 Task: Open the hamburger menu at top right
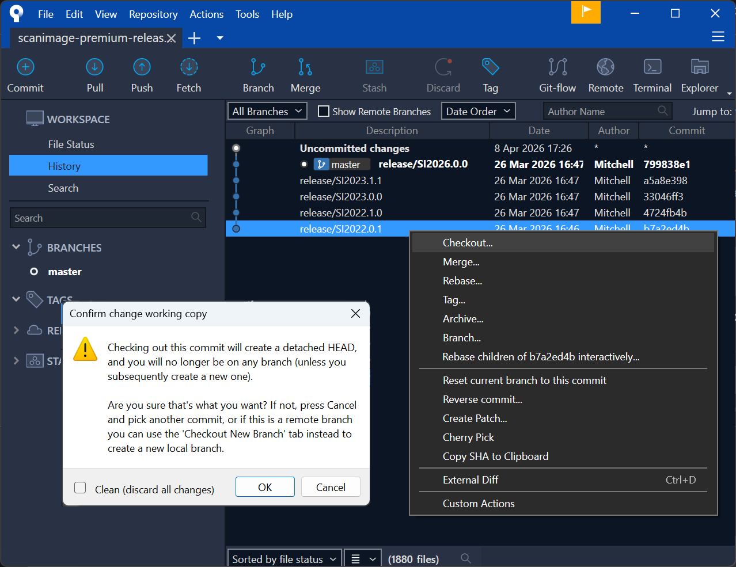click(718, 37)
